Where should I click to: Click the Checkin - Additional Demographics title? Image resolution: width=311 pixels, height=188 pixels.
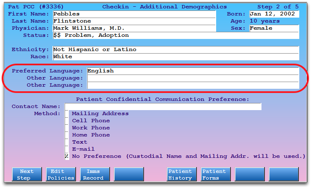(x=165, y=7)
